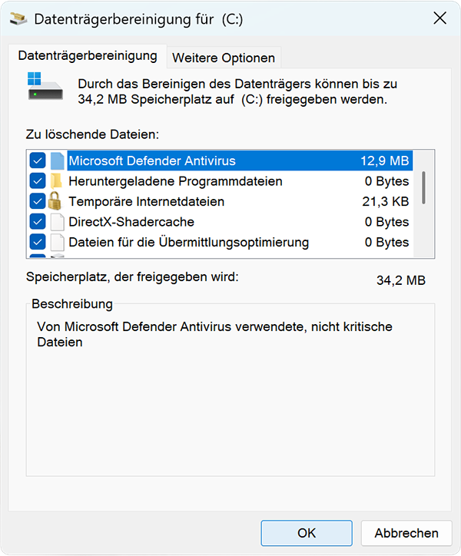Click the folder icon for Heruntergeladene Programmdateien
Image resolution: width=461 pixels, height=556 pixels.
pyautogui.click(x=58, y=182)
